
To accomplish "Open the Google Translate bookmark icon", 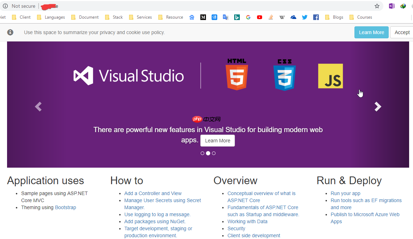I will [x=225, y=17].
